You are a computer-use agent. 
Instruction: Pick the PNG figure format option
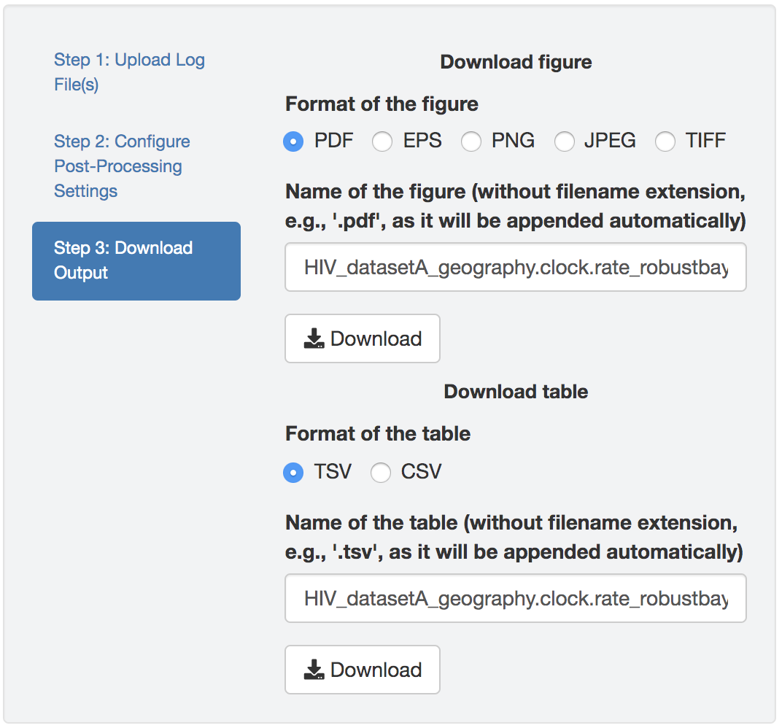tap(471, 142)
